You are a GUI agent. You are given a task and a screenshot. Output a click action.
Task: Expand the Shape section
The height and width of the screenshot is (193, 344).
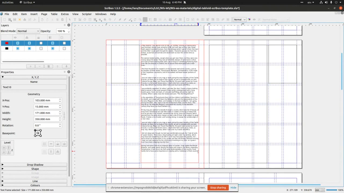35,169
